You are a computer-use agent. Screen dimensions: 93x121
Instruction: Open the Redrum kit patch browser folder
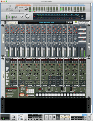pyautogui.click(x=9, y=90)
